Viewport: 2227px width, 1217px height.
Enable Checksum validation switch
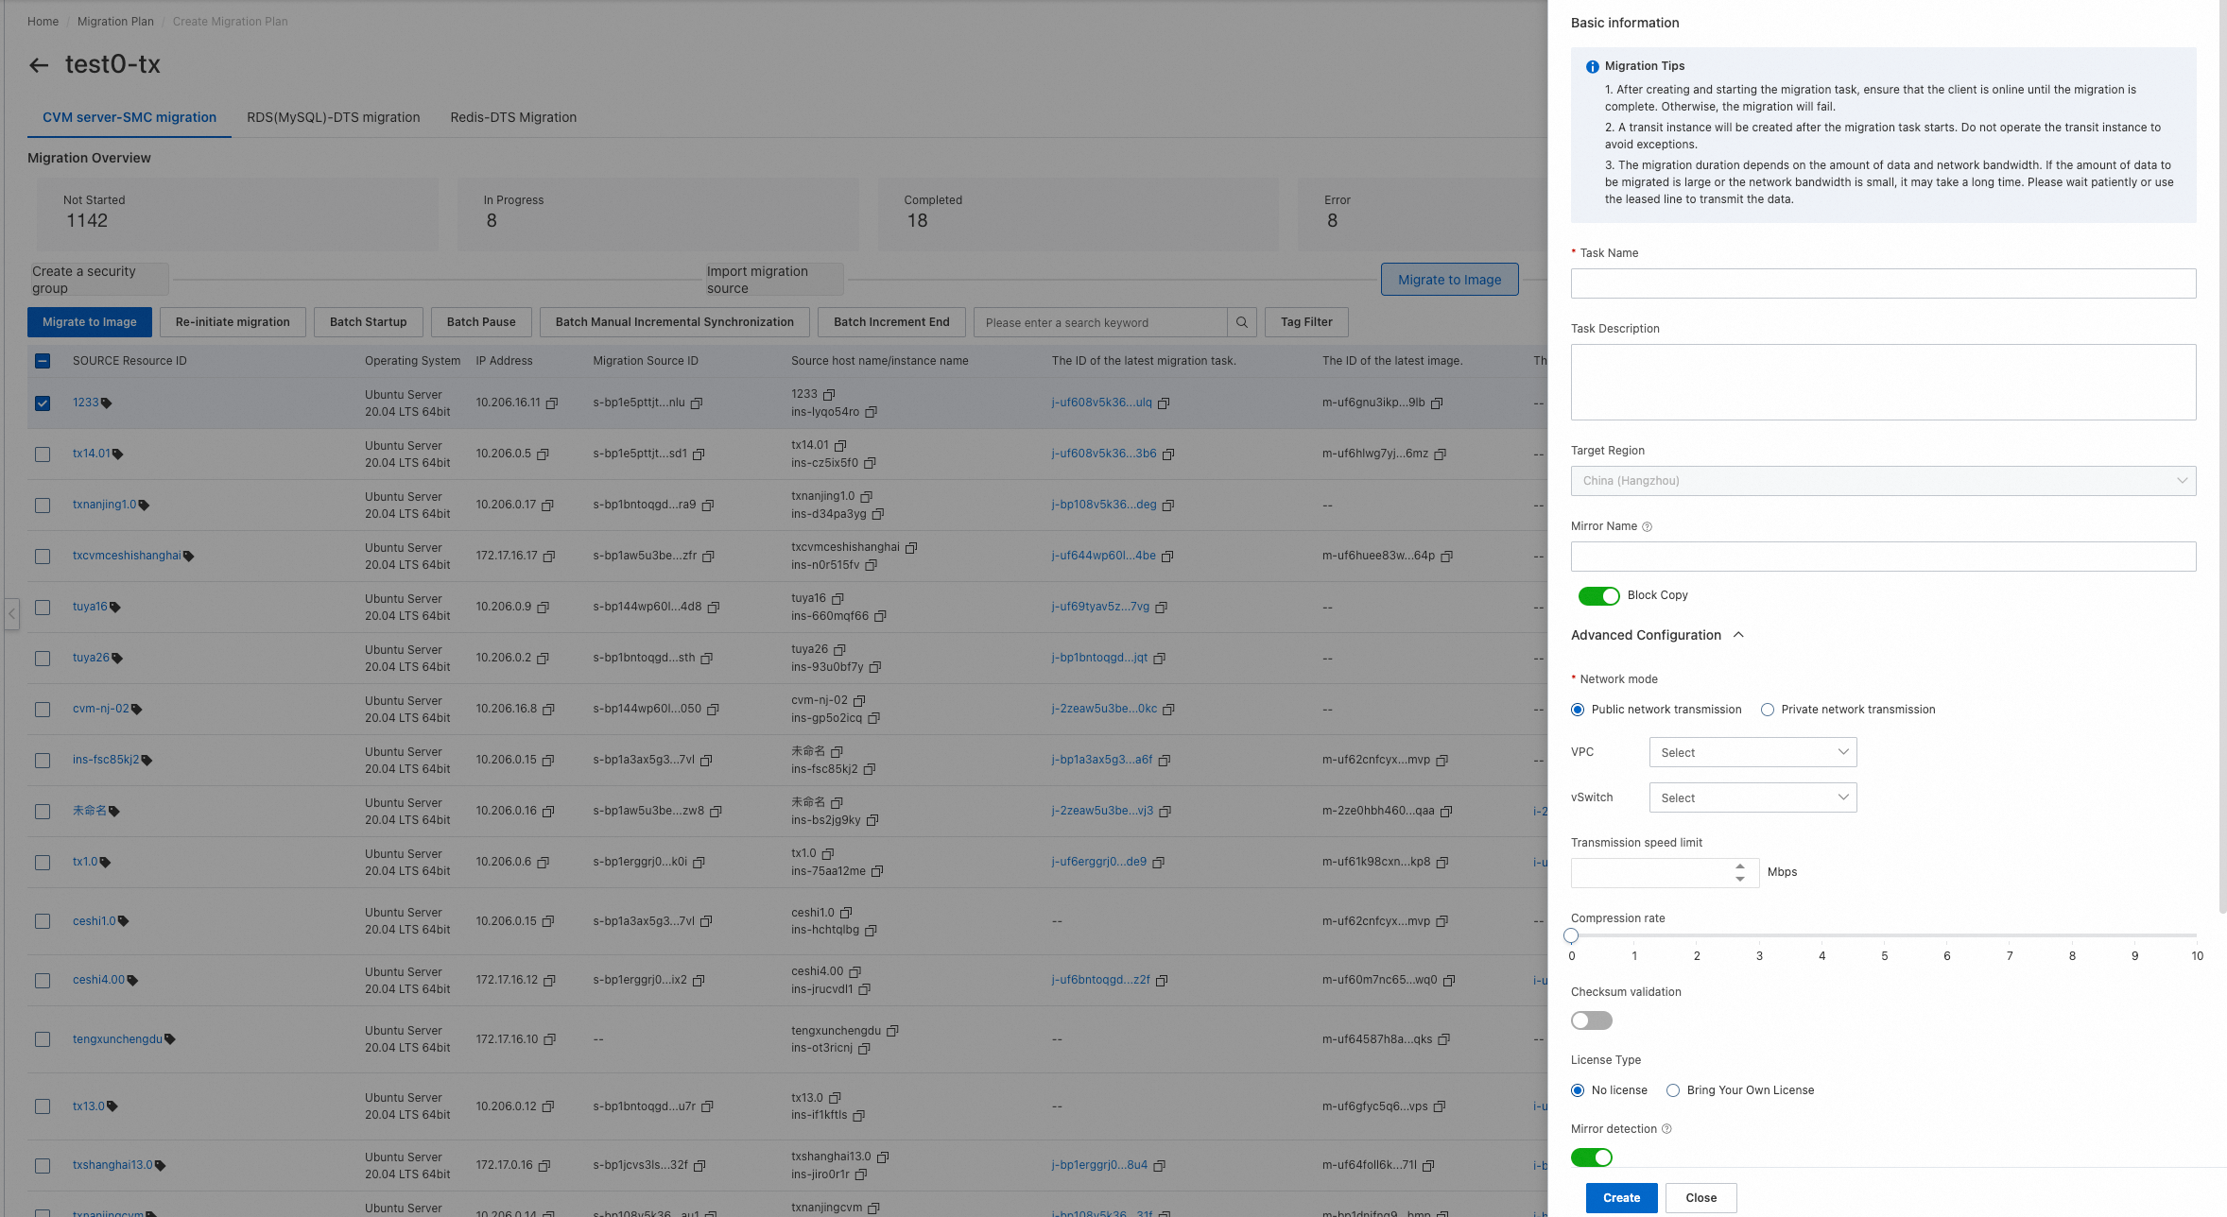pyautogui.click(x=1591, y=1020)
